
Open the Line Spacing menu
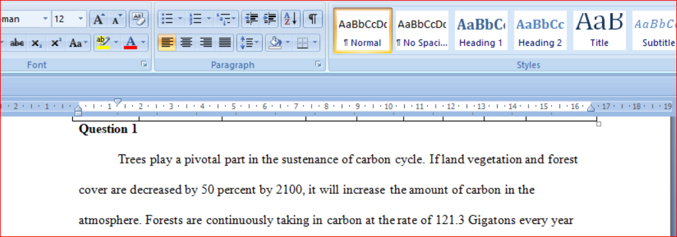click(249, 43)
